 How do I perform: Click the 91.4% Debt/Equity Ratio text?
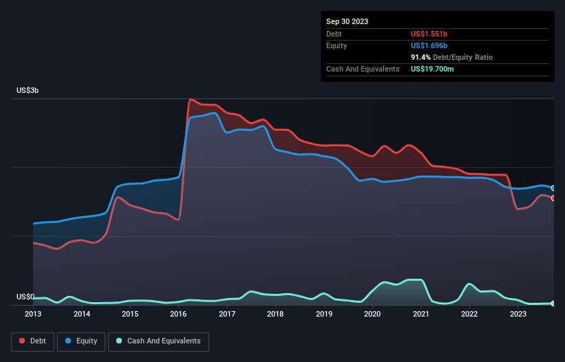click(451, 57)
